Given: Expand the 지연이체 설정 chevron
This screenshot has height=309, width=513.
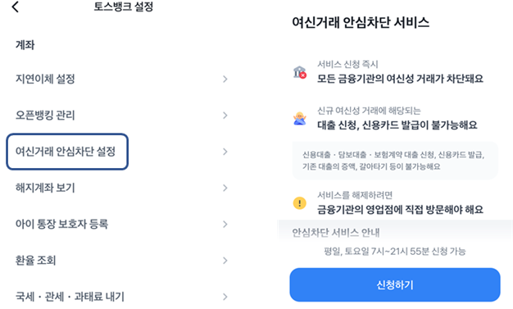Looking at the screenshot, I should (225, 79).
